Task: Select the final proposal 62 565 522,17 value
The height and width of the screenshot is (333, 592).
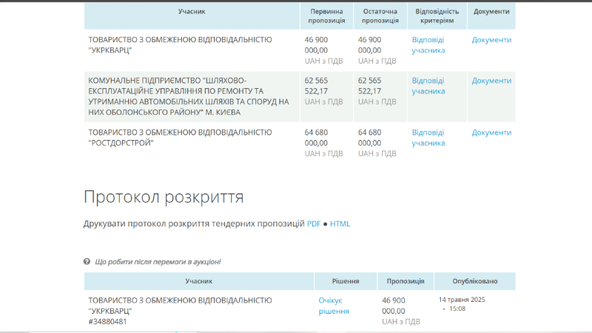Action: click(x=369, y=86)
